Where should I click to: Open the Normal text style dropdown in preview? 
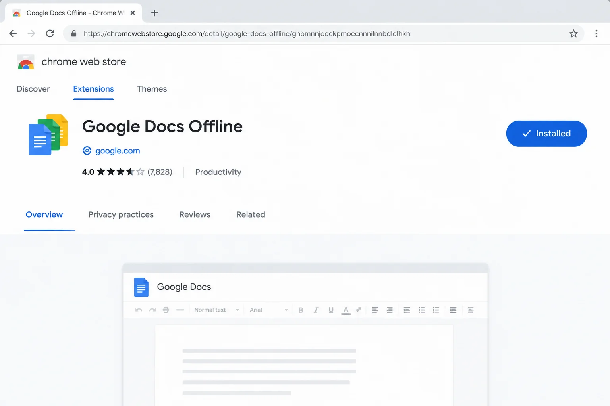pos(216,310)
